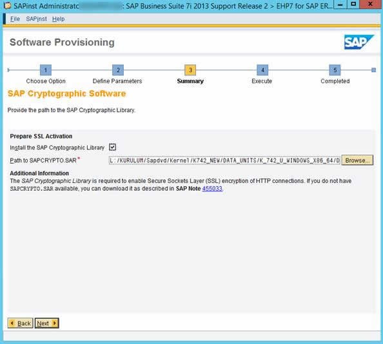The height and width of the screenshot is (344, 383).
Task: Click the Next button
Action: 46,323
